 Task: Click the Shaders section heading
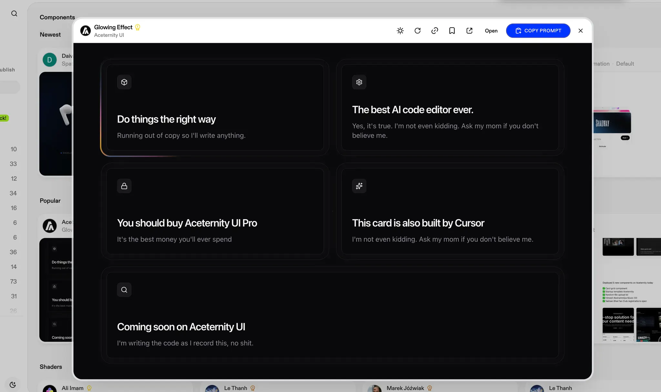pyautogui.click(x=51, y=367)
